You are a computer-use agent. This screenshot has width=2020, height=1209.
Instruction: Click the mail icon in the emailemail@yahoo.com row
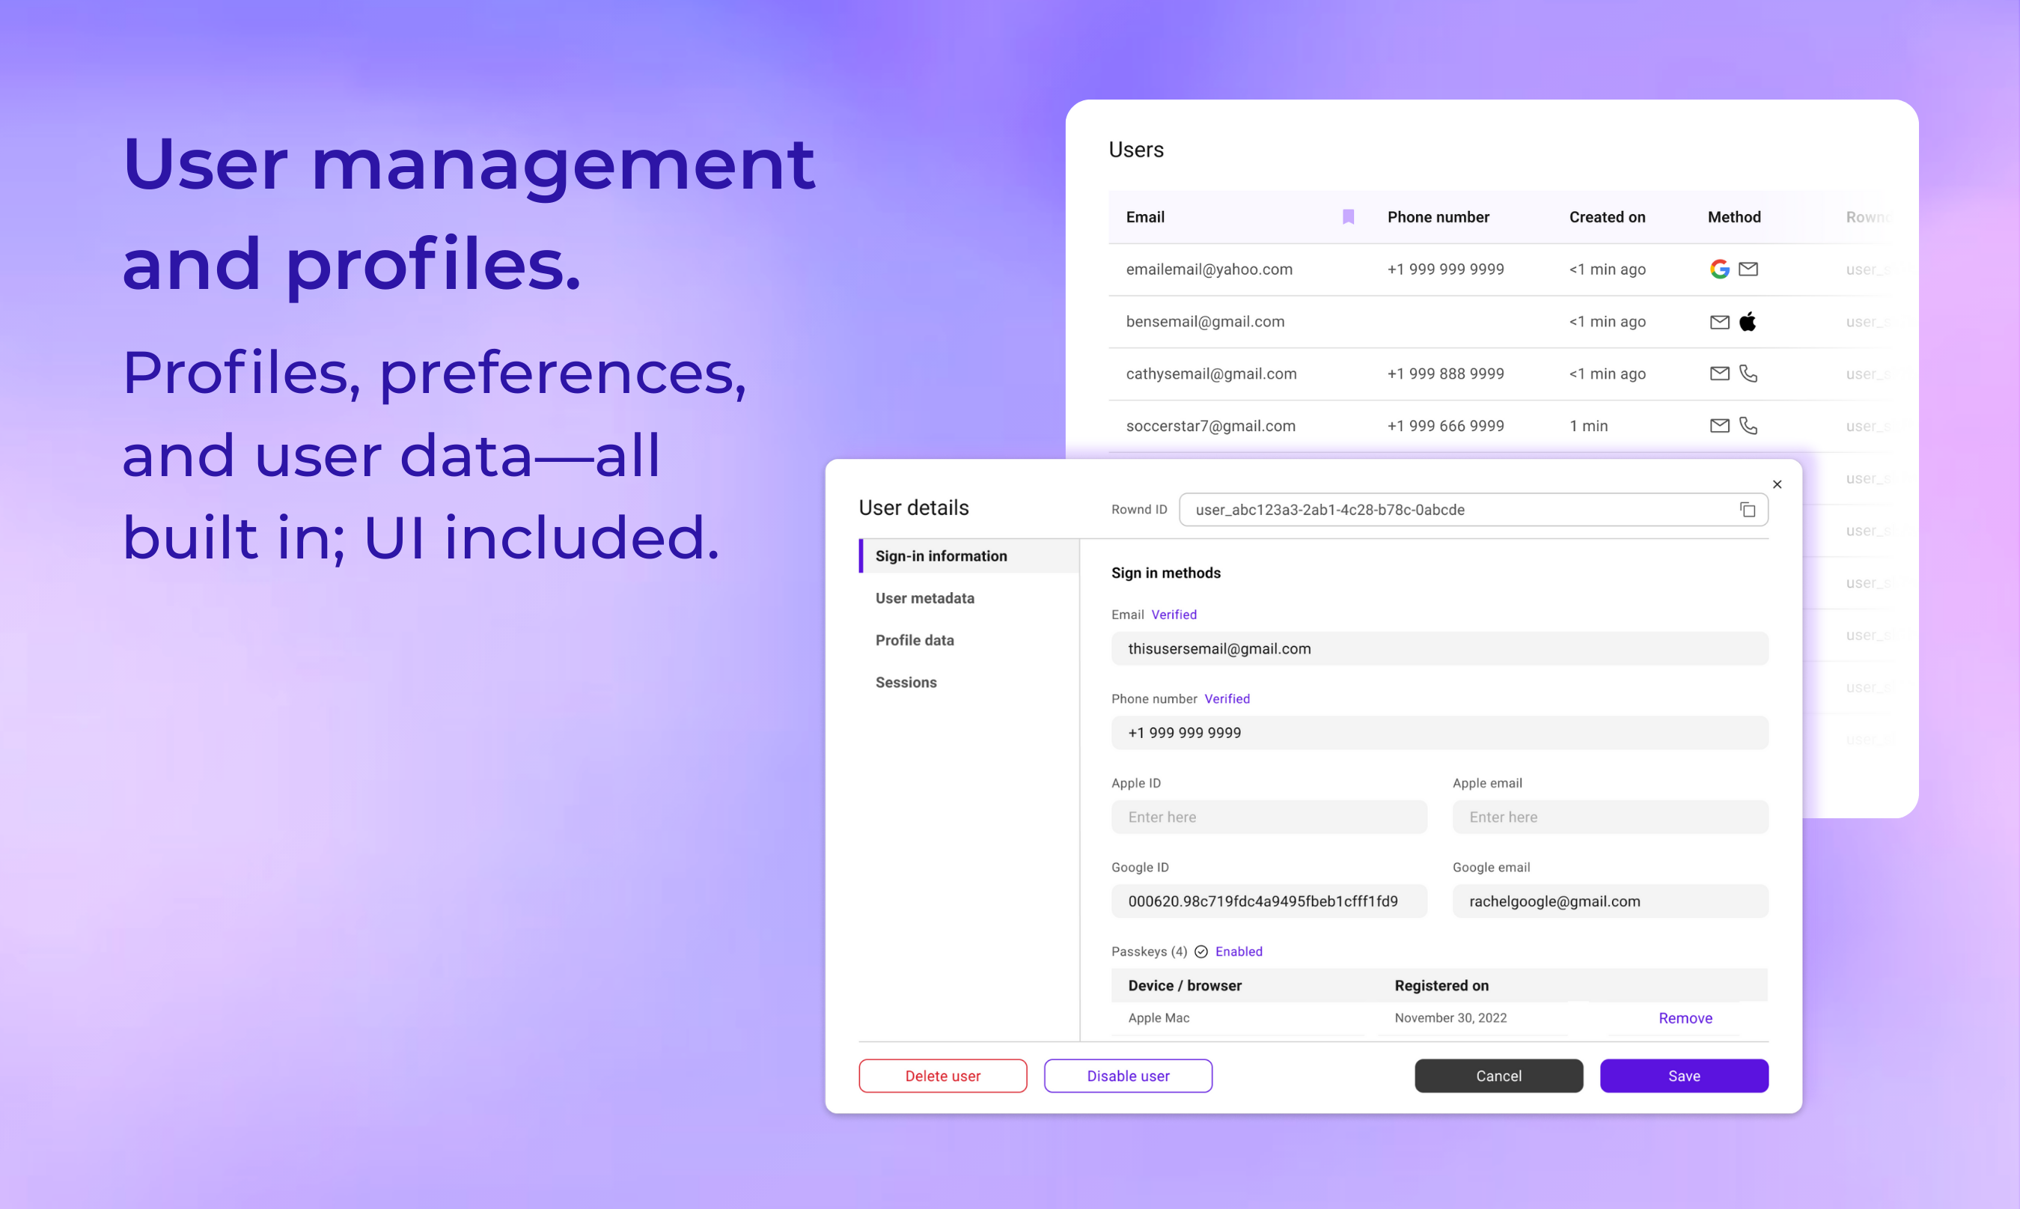(1748, 269)
